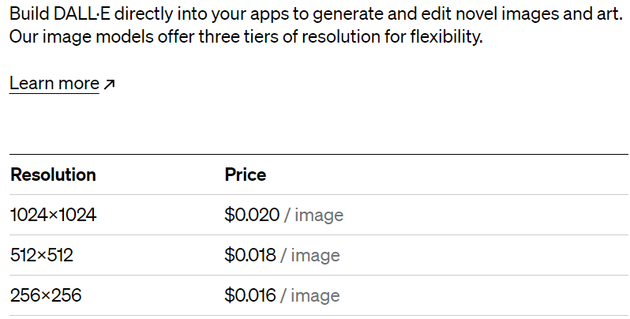This screenshot has width=630, height=319.
Task: Select the 256×256 resolution cell
Action: point(46,295)
